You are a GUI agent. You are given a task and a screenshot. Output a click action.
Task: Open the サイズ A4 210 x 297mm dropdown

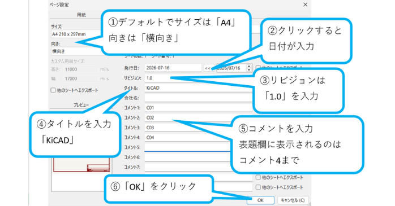pyautogui.click(x=76, y=34)
